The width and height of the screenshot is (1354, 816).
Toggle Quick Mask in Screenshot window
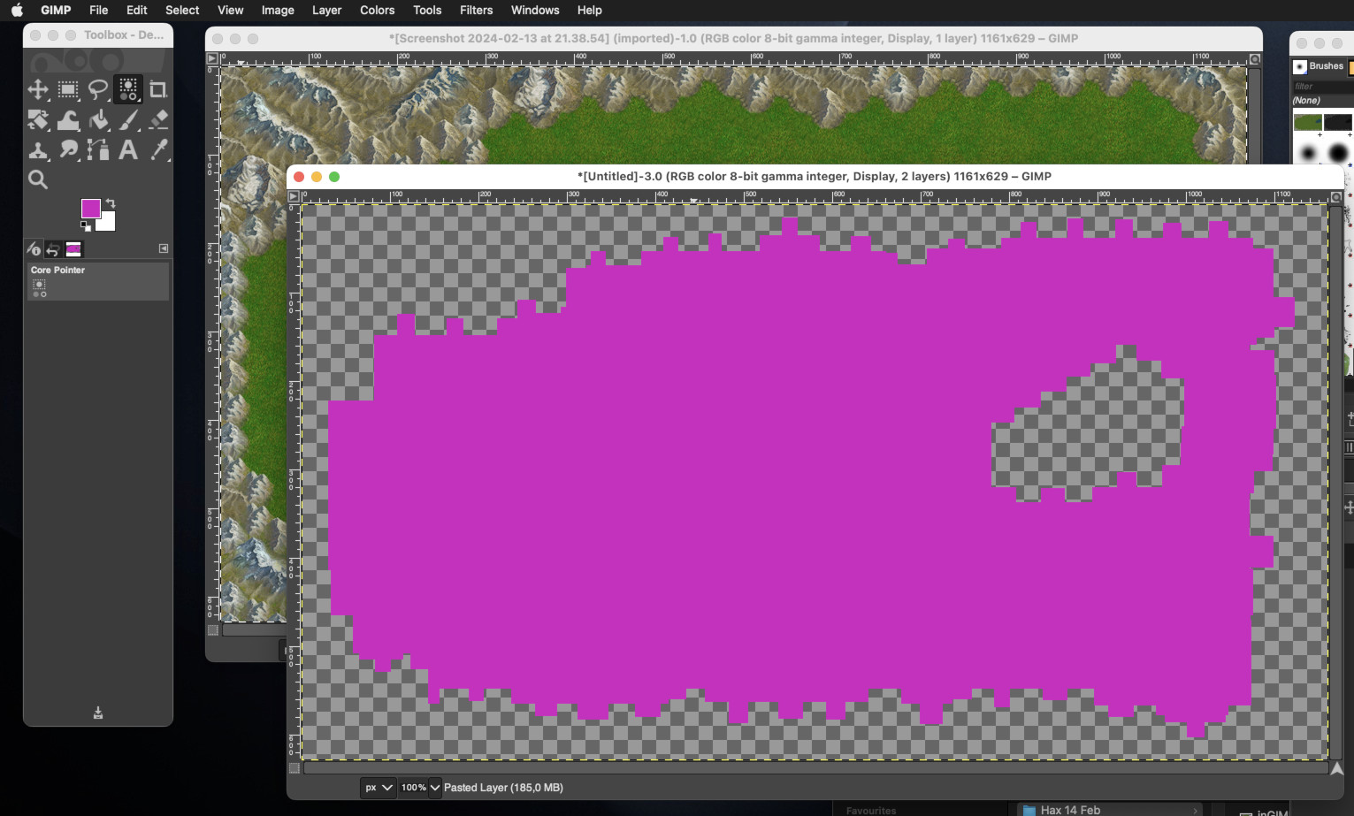point(213,630)
